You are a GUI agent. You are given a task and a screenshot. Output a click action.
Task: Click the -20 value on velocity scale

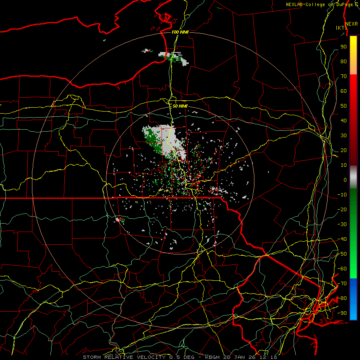pyautogui.click(x=342, y=210)
